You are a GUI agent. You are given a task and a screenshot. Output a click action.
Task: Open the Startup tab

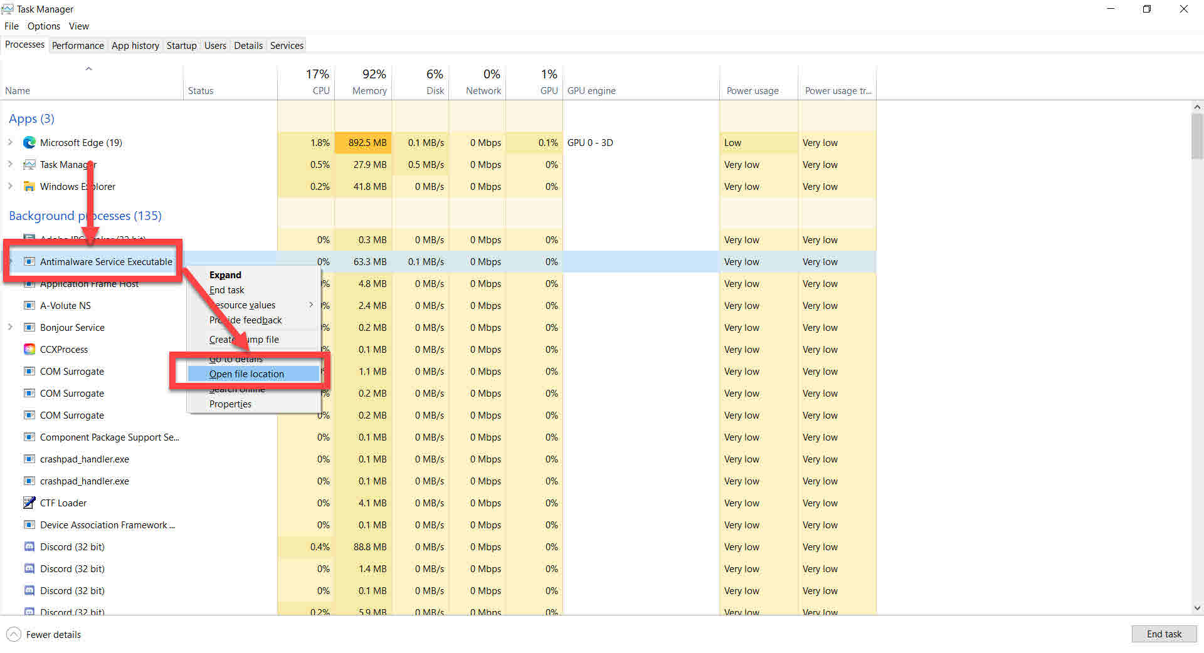tap(182, 46)
